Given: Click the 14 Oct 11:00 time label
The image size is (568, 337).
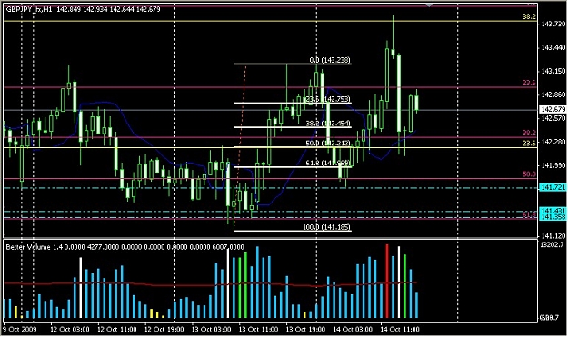Looking at the screenshot, I should (x=400, y=330).
